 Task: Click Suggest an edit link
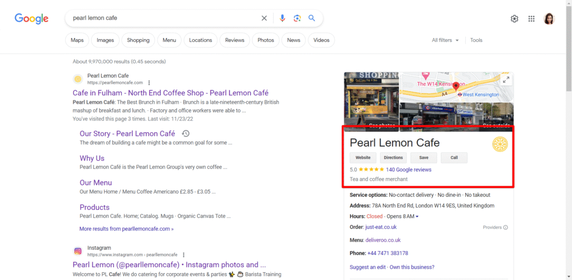[x=368, y=267]
